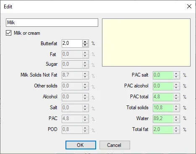
Task: Click the Total solids label
Action: (x=137, y=108)
